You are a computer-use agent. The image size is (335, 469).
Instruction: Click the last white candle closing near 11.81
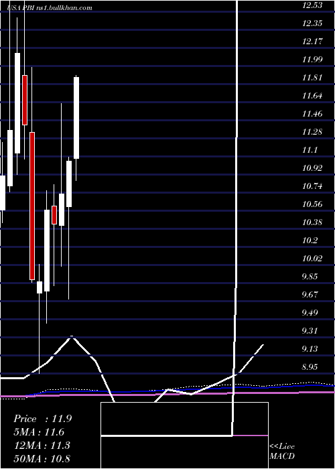click(76, 118)
